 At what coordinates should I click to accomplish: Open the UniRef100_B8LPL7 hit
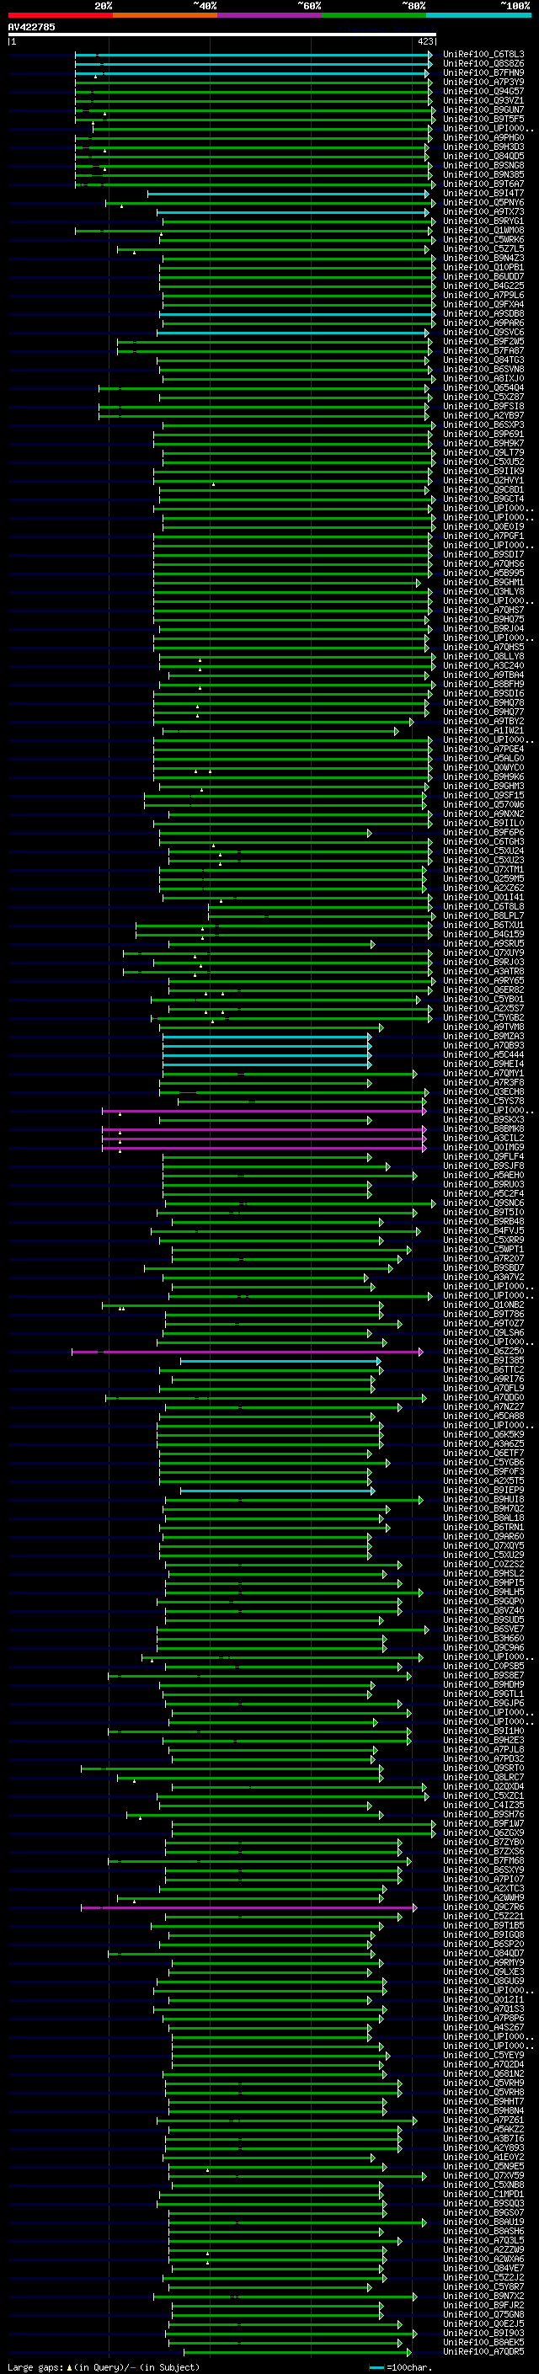coord(483,916)
